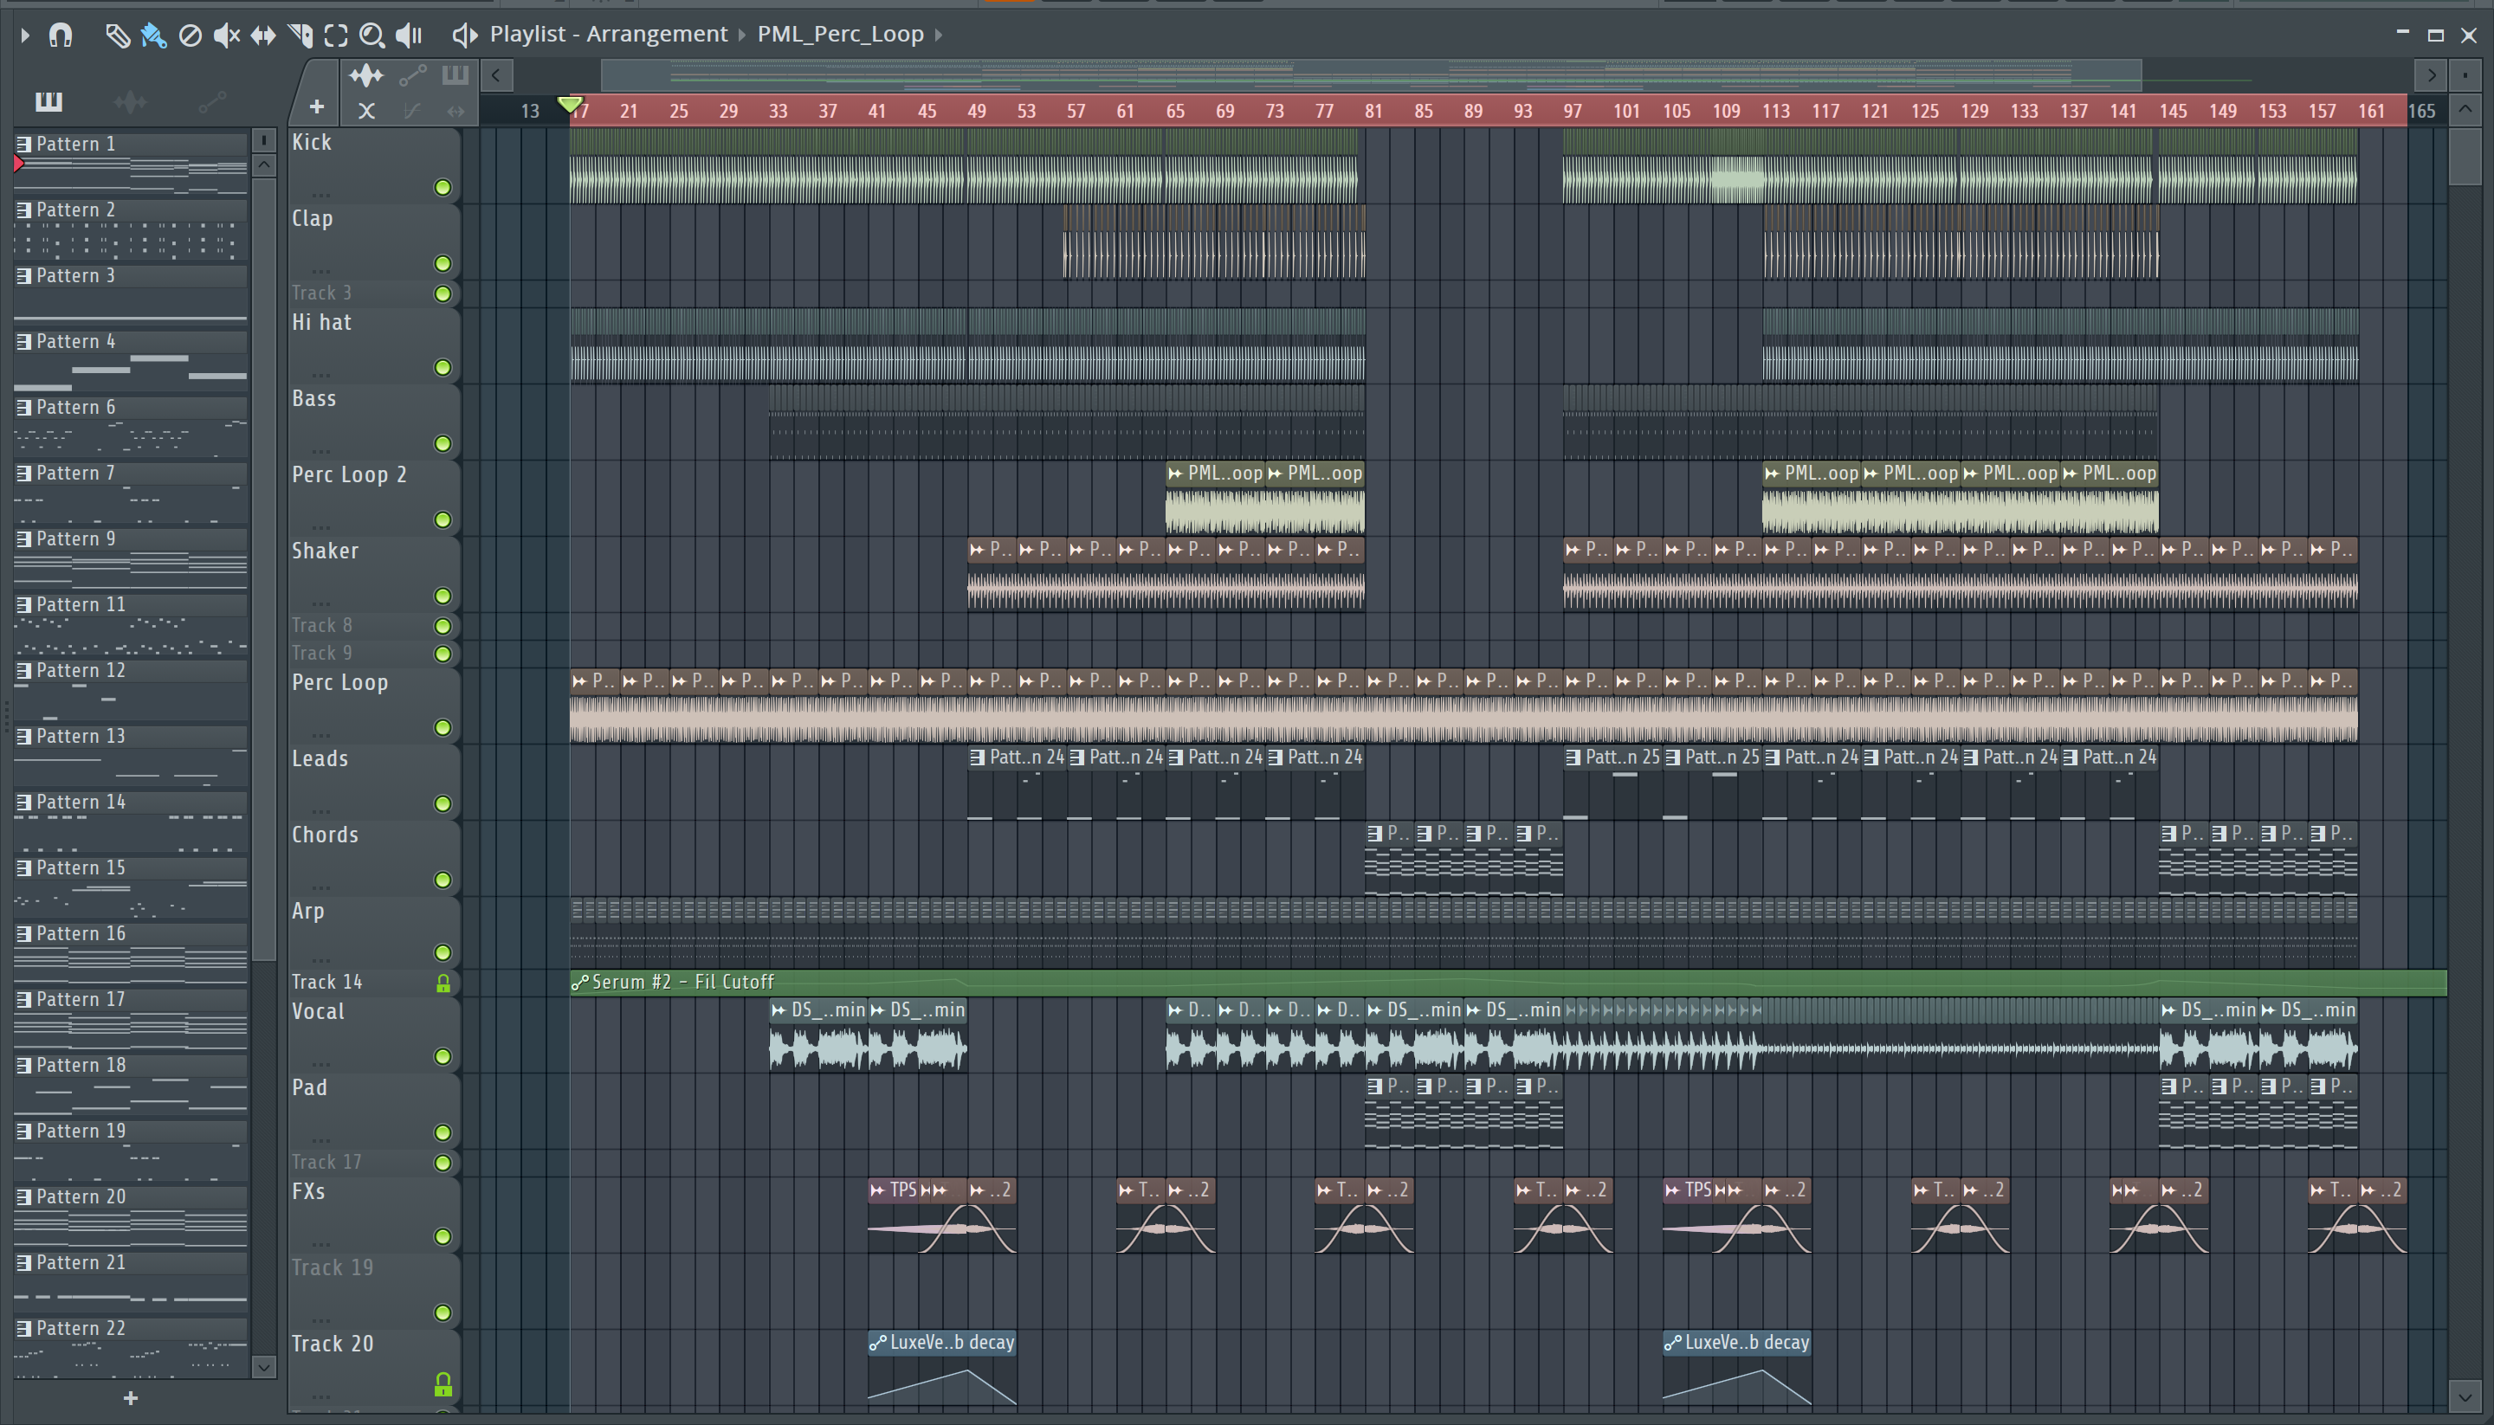Mute the FXs track
The width and height of the screenshot is (2494, 1425).
(443, 1236)
